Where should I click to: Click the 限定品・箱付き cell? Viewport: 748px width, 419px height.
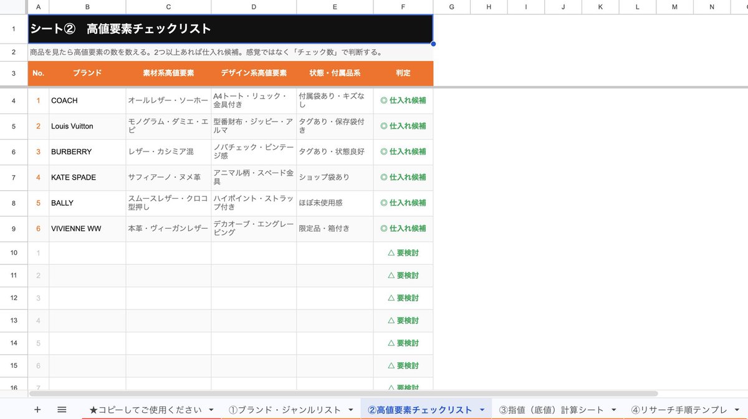pyautogui.click(x=335, y=229)
